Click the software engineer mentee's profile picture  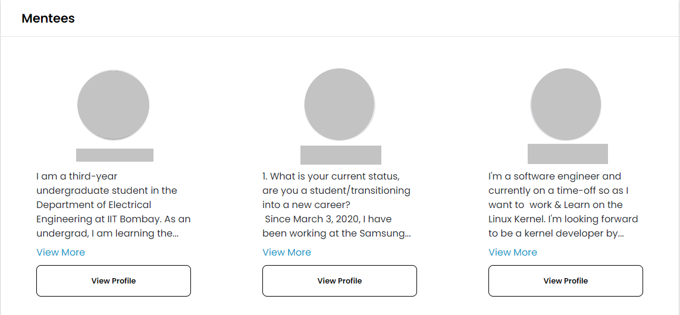565,105
